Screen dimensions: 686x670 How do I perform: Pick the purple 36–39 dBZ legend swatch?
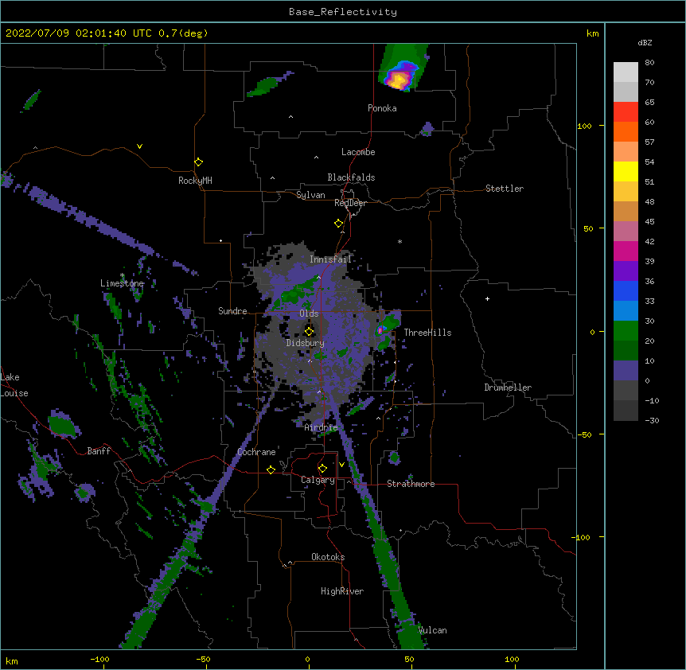pyautogui.click(x=626, y=271)
